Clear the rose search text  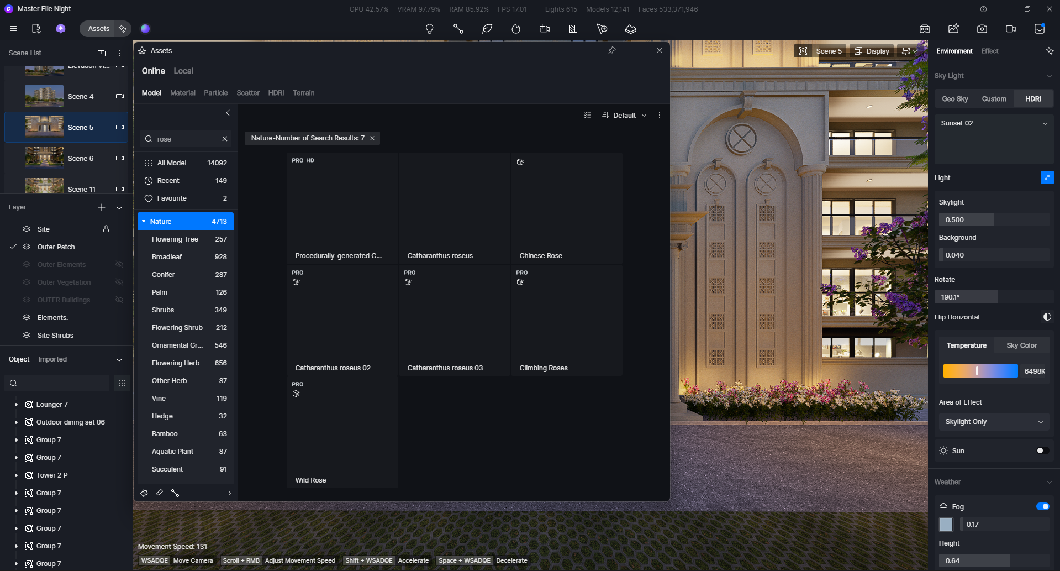[x=225, y=139]
